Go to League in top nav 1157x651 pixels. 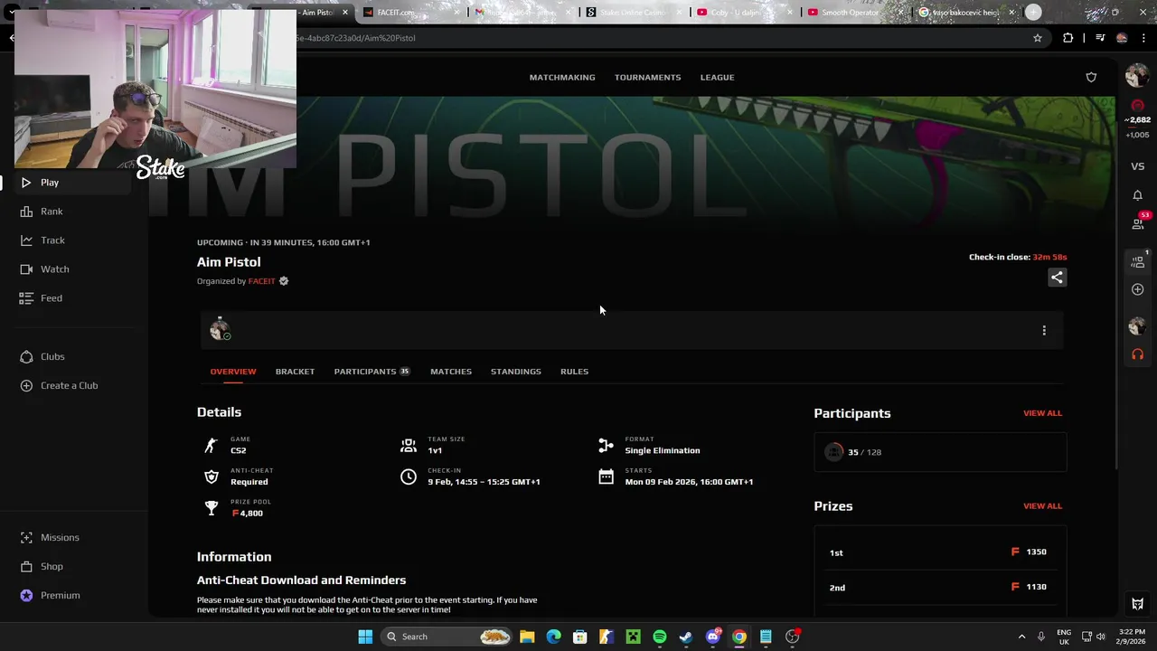tap(717, 78)
